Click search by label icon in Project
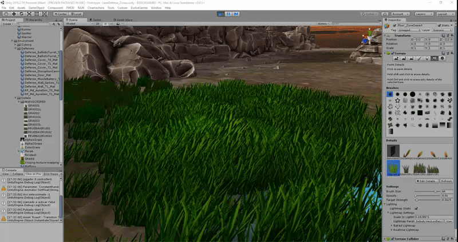Image resolution: width=458 pixels, height=242 pixels. tap(58, 24)
